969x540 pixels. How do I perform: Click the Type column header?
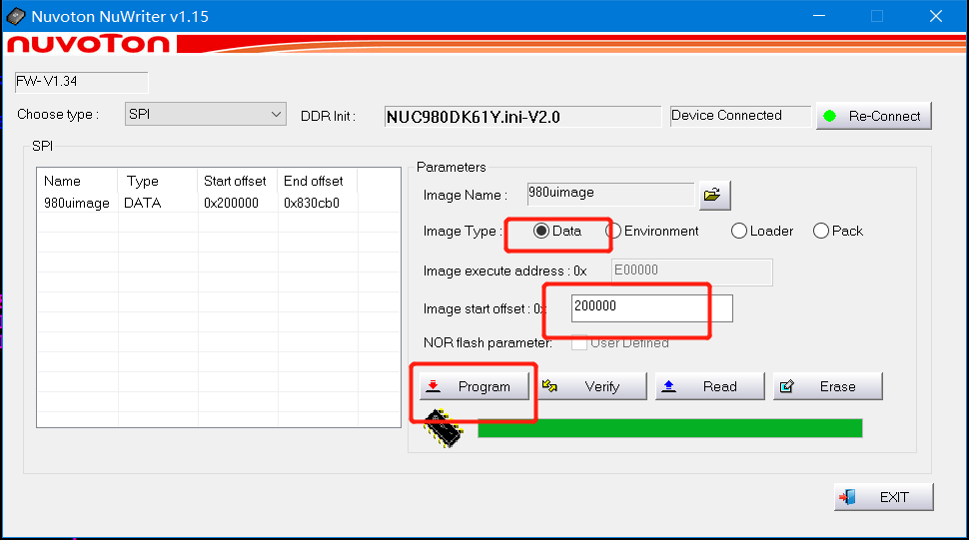[x=158, y=181]
